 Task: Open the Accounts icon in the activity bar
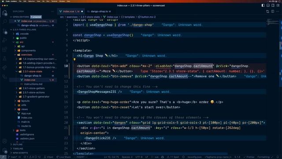(x=4, y=141)
